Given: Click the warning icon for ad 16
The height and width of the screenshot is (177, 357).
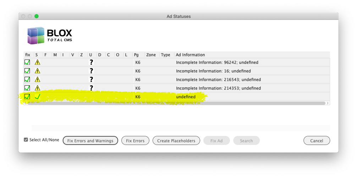Looking at the screenshot, I should tap(37, 71).
